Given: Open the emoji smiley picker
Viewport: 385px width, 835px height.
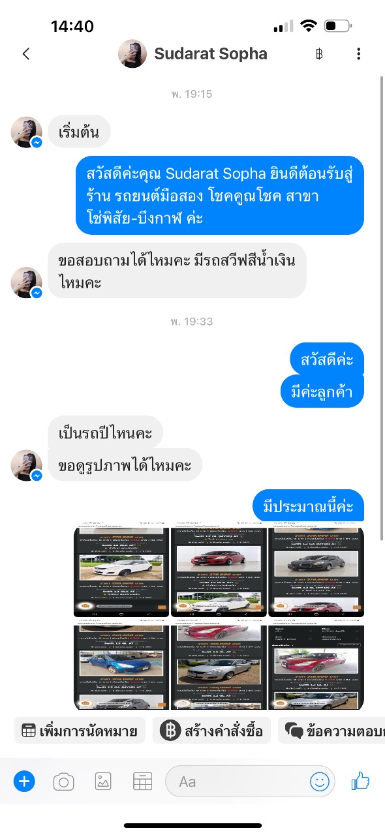Looking at the screenshot, I should coord(320,781).
